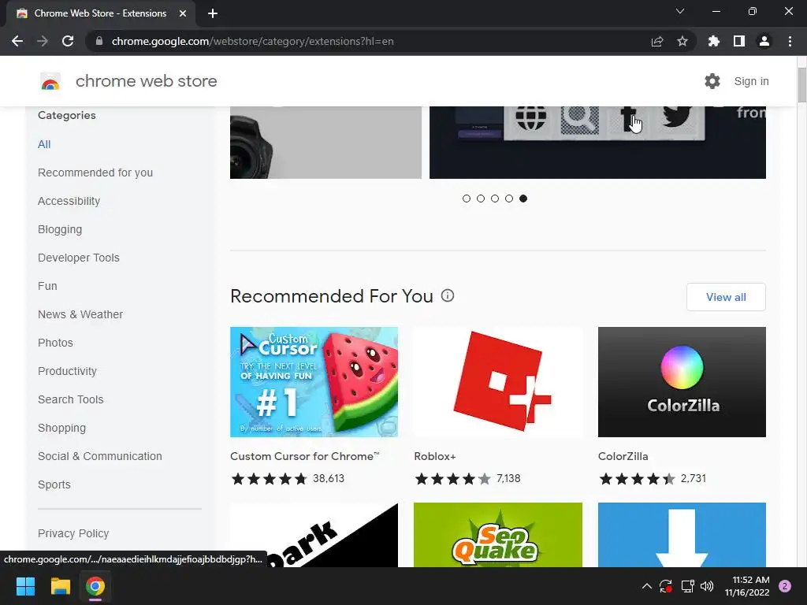Click the 2,731 rating count
This screenshot has height=605, width=807.
[x=694, y=478]
